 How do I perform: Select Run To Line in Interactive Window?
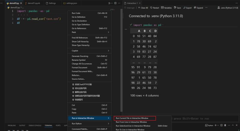pos(142,129)
